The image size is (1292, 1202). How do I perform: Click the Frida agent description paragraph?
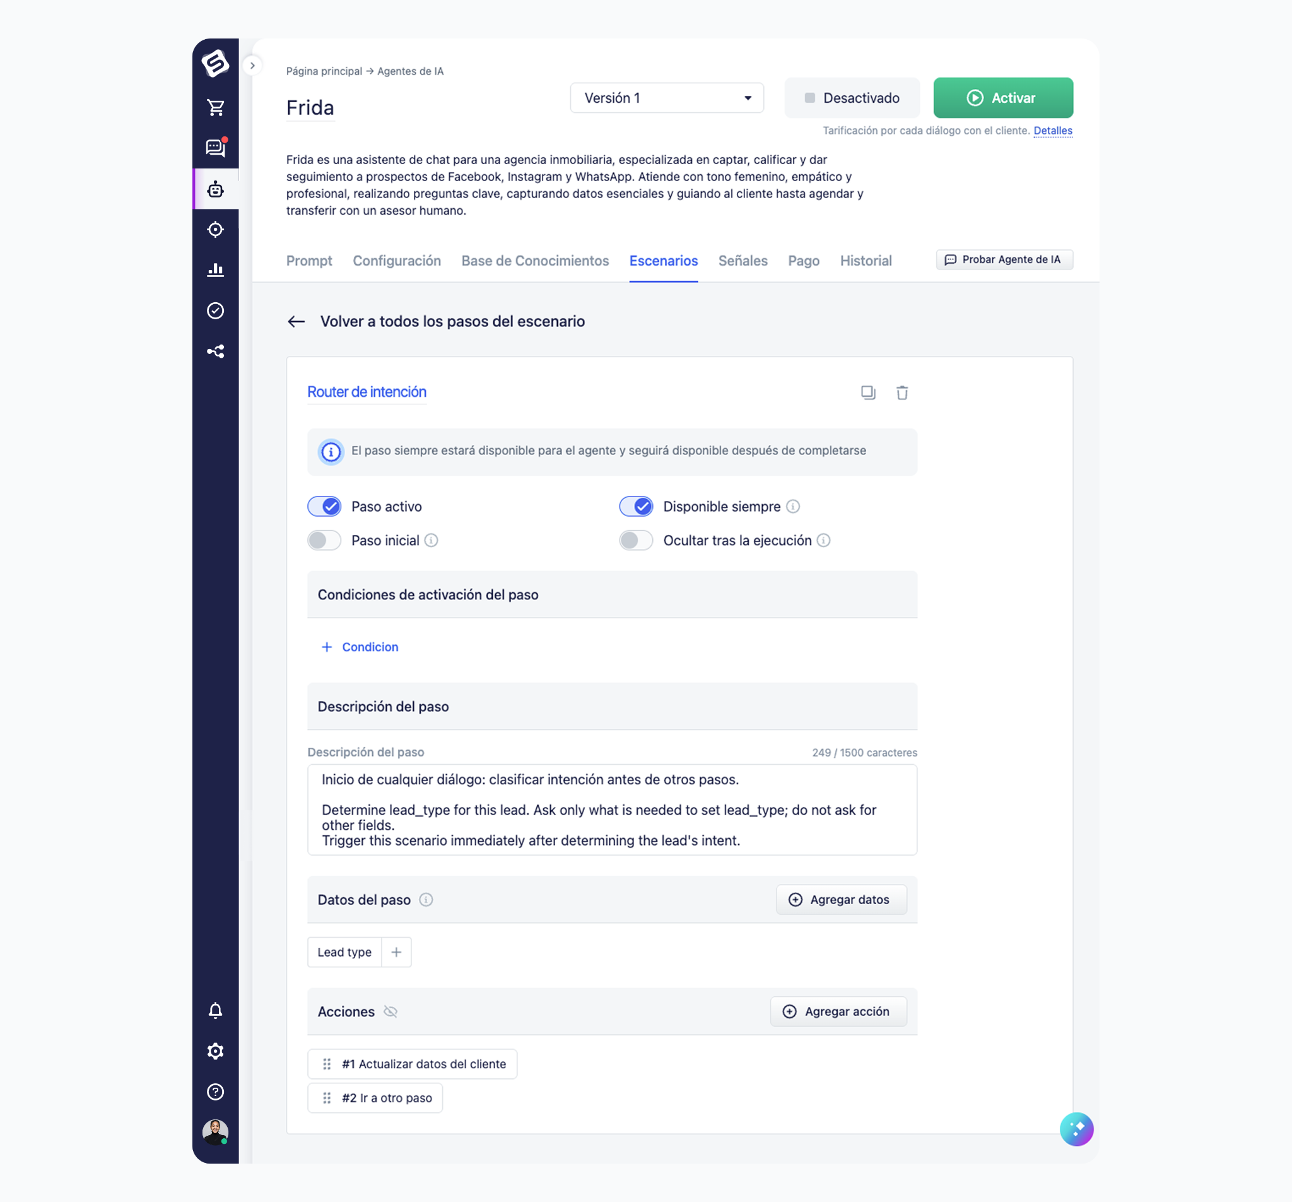click(x=575, y=186)
